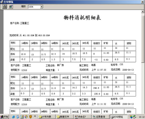Switch to the 记录查询 taskbar window
The image size is (145, 119).
(x=101, y=117)
